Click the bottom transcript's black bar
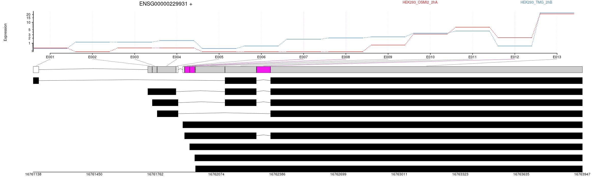Viewport: 610px width, 178px height. [x=389, y=169]
